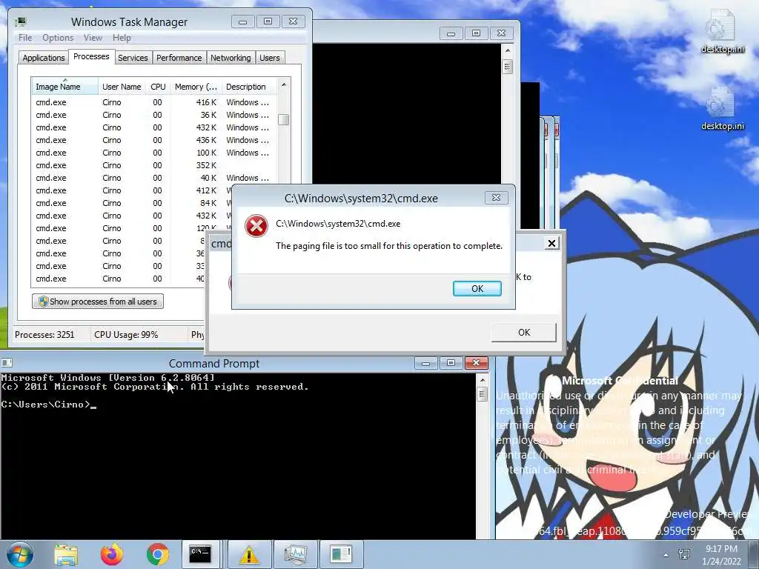Sort processes by User Name column

(x=122, y=87)
